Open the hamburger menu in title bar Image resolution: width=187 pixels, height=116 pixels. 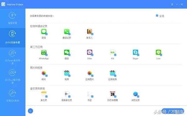point(172,4)
